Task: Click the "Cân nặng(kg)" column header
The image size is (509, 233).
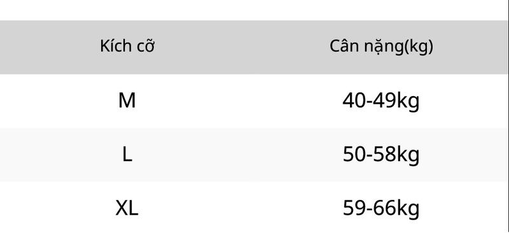Action: coord(381,47)
